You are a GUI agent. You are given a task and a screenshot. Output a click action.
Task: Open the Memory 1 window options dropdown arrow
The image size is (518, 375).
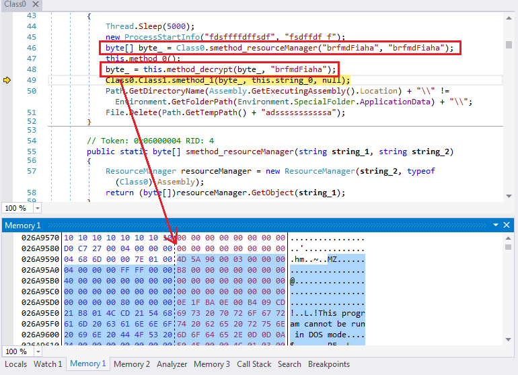[496, 225]
